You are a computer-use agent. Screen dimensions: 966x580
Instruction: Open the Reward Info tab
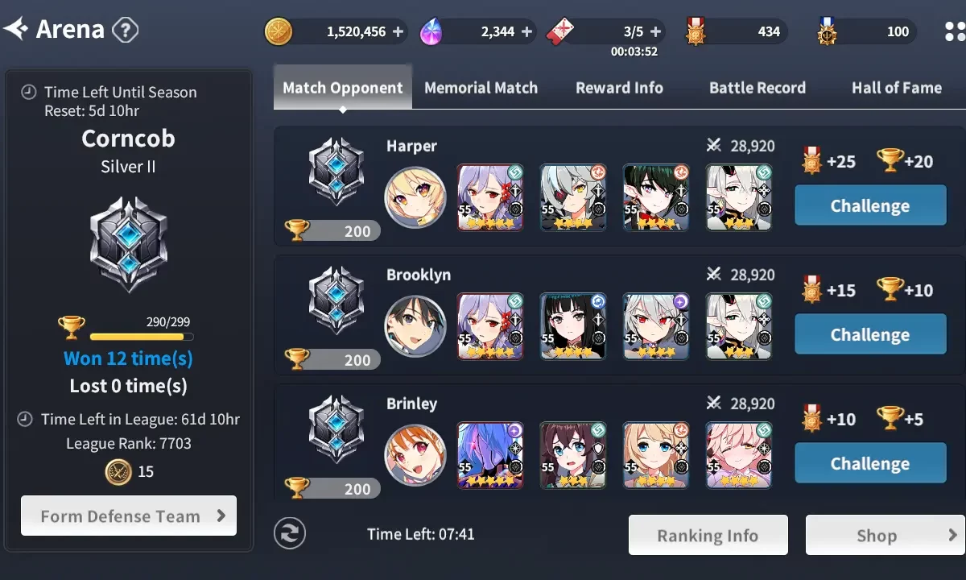tap(619, 88)
